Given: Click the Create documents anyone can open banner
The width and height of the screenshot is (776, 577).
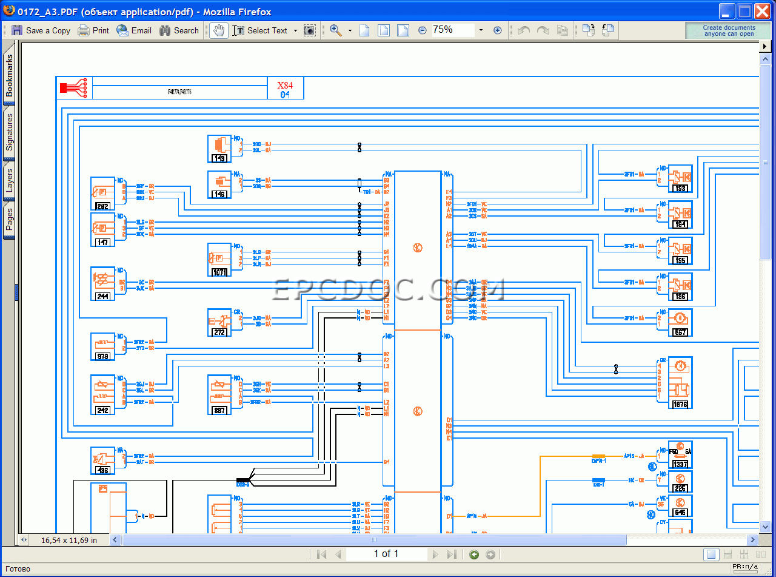Looking at the screenshot, I should [x=729, y=30].
